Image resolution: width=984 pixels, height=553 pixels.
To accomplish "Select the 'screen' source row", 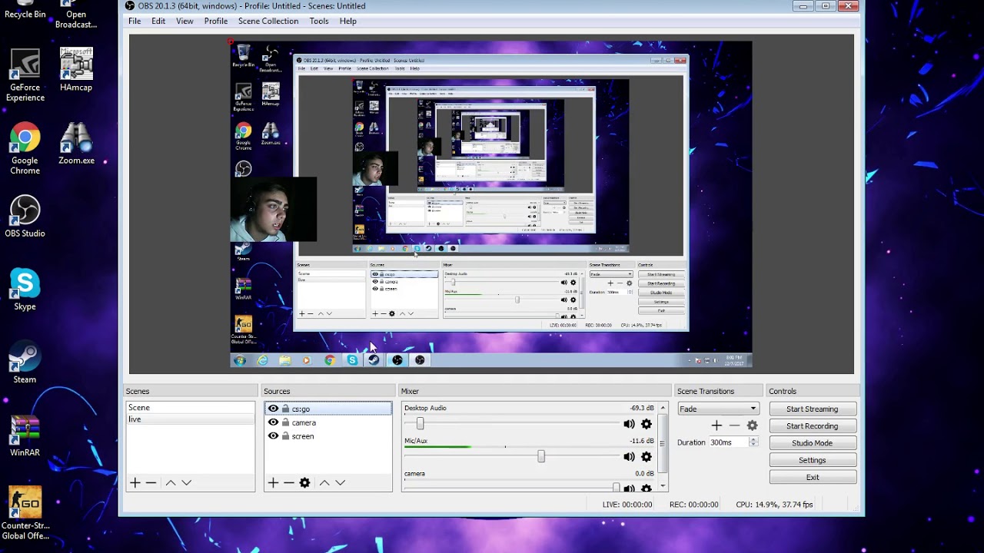I will click(x=328, y=436).
